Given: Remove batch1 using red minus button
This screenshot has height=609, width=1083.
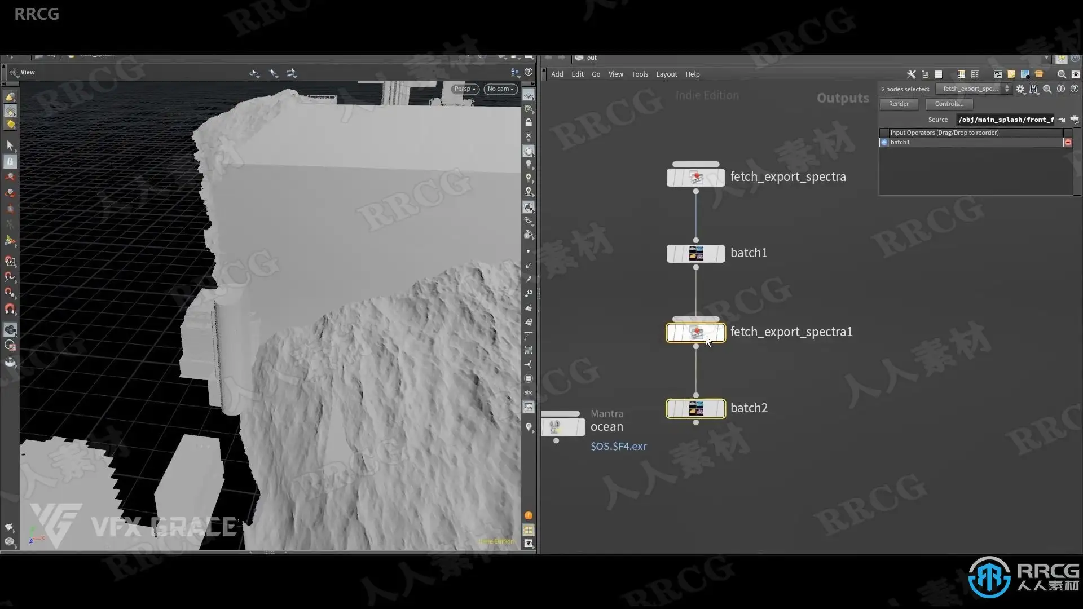Looking at the screenshot, I should pyautogui.click(x=1068, y=143).
